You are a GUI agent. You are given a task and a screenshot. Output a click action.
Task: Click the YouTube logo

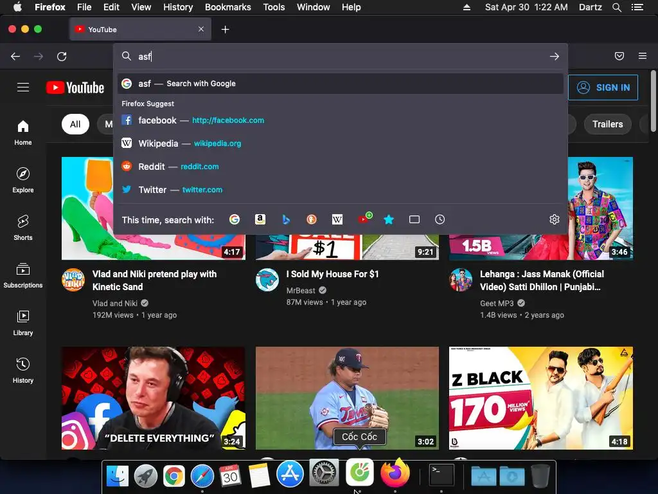tap(75, 87)
